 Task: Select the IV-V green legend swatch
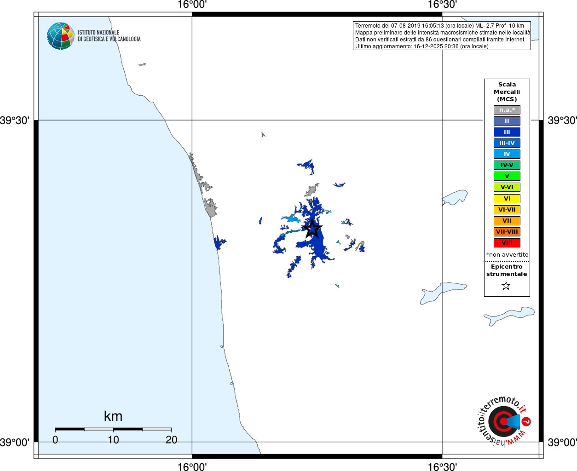[x=507, y=165]
